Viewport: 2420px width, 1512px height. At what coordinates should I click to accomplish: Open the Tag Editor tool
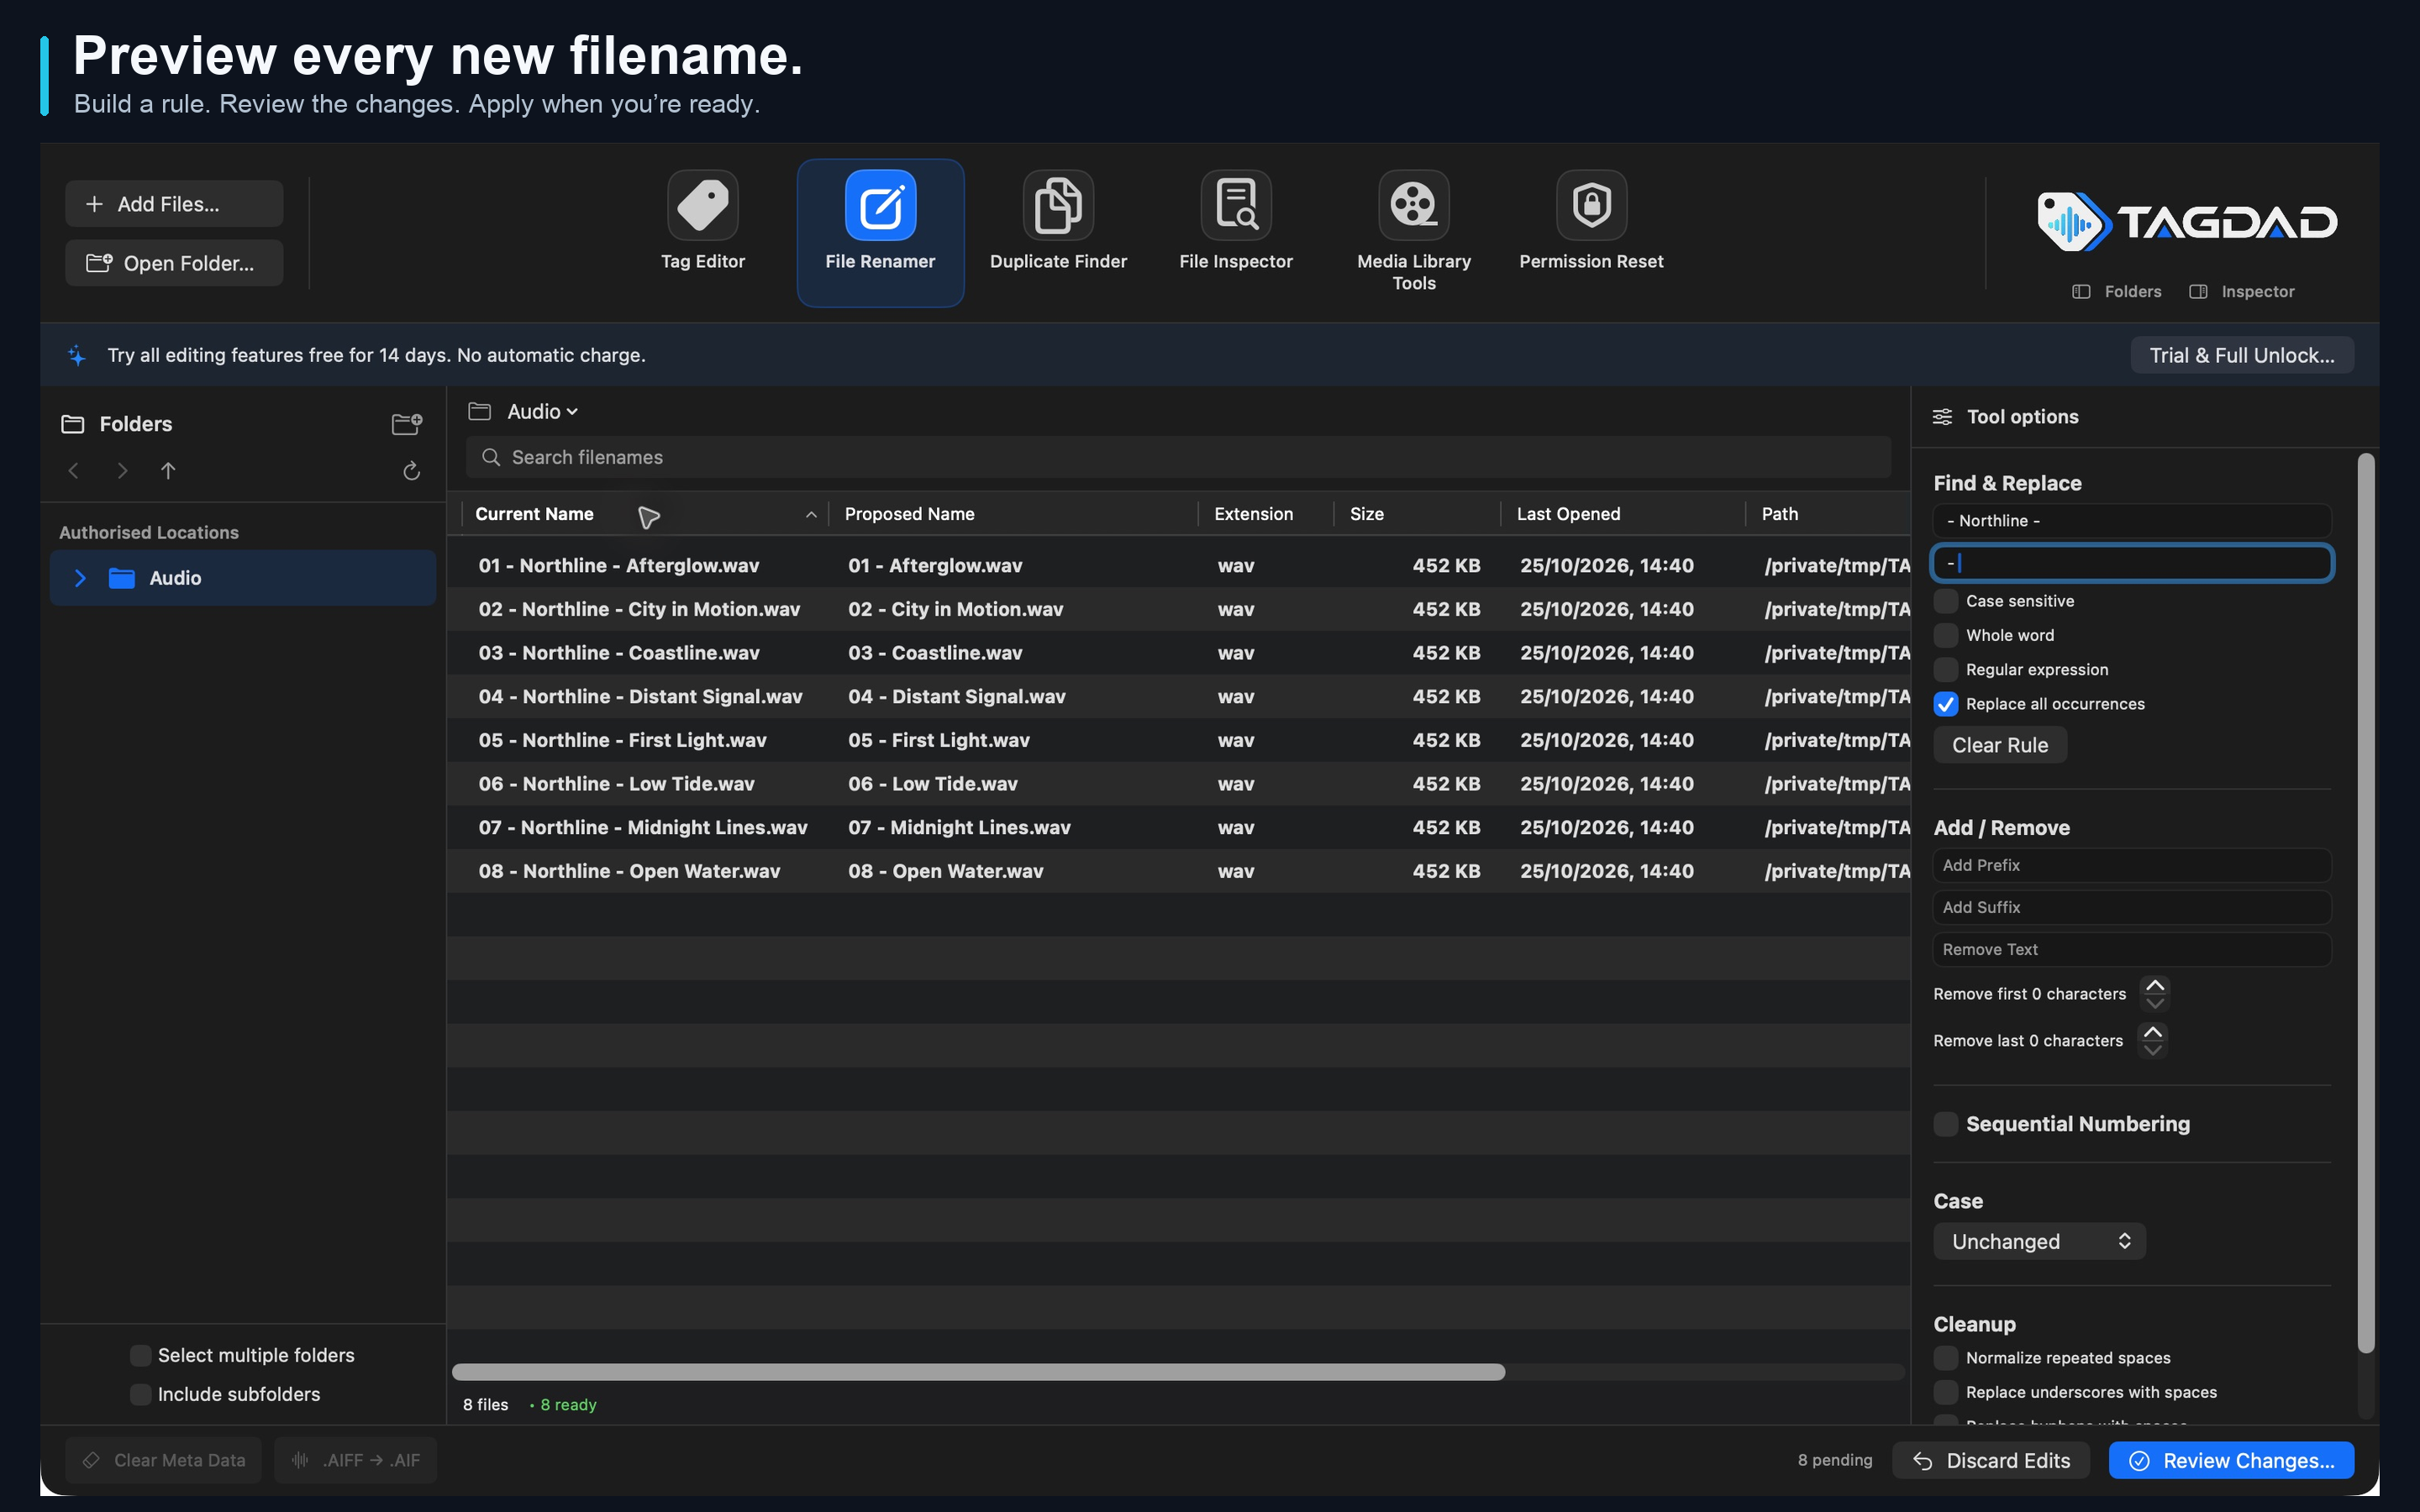(702, 222)
